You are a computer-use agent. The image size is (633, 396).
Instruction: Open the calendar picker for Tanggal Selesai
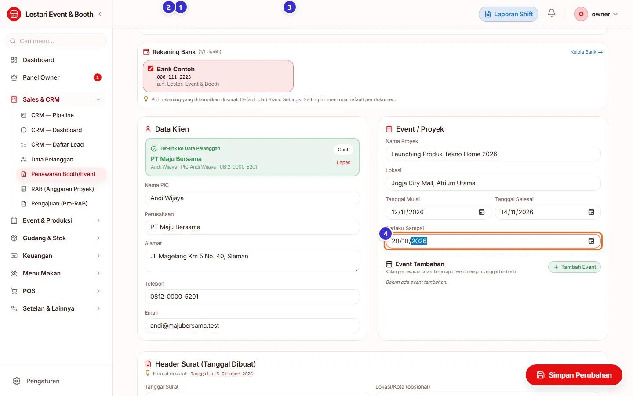pyautogui.click(x=591, y=212)
